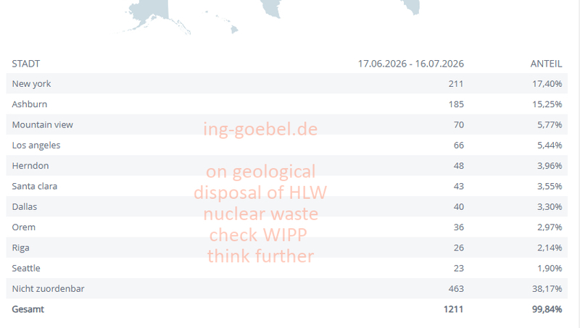This screenshot has height=328, width=580.
Task: Click the STADT column header
Action: [x=25, y=64]
